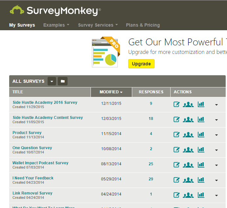This screenshot has height=208, width=227.
Task: Expand more actions for Link Removal Survey
Action: [217, 196]
